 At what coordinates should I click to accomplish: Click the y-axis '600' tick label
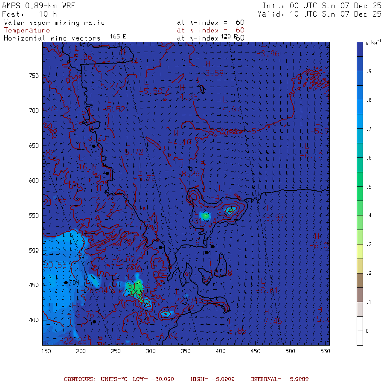tap(34, 180)
